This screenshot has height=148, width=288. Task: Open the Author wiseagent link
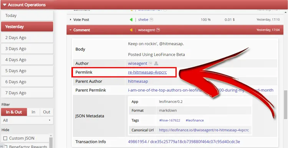click(x=137, y=63)
